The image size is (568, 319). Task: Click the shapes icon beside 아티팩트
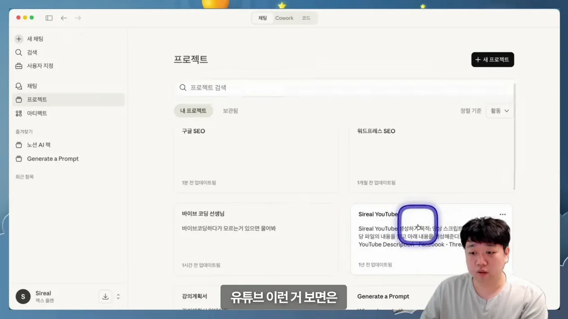(x=19, y=113)
